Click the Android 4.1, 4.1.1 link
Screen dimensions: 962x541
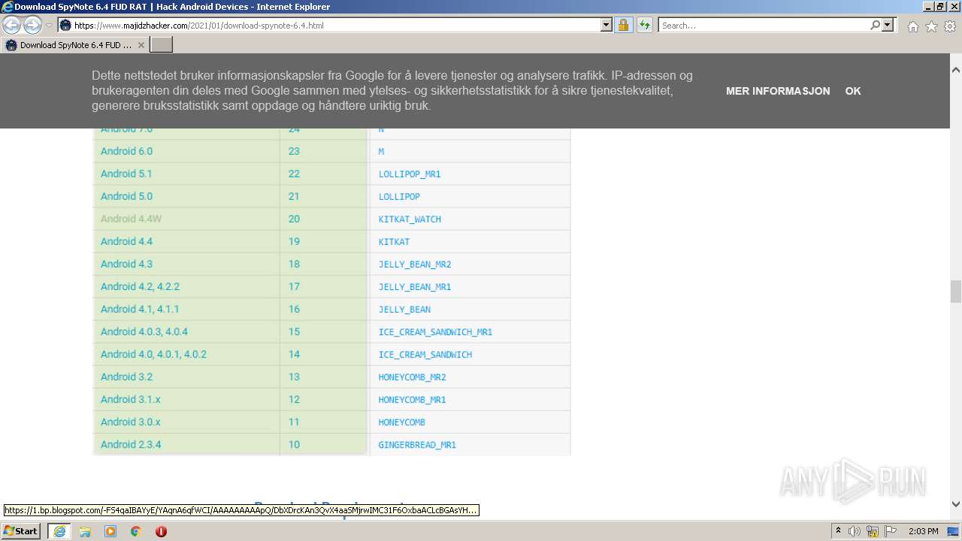pyautogui.click(x=140, y=309)
